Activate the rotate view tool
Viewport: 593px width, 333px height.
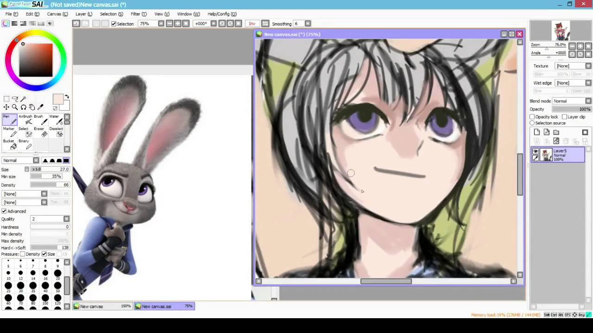coord(23,107)
